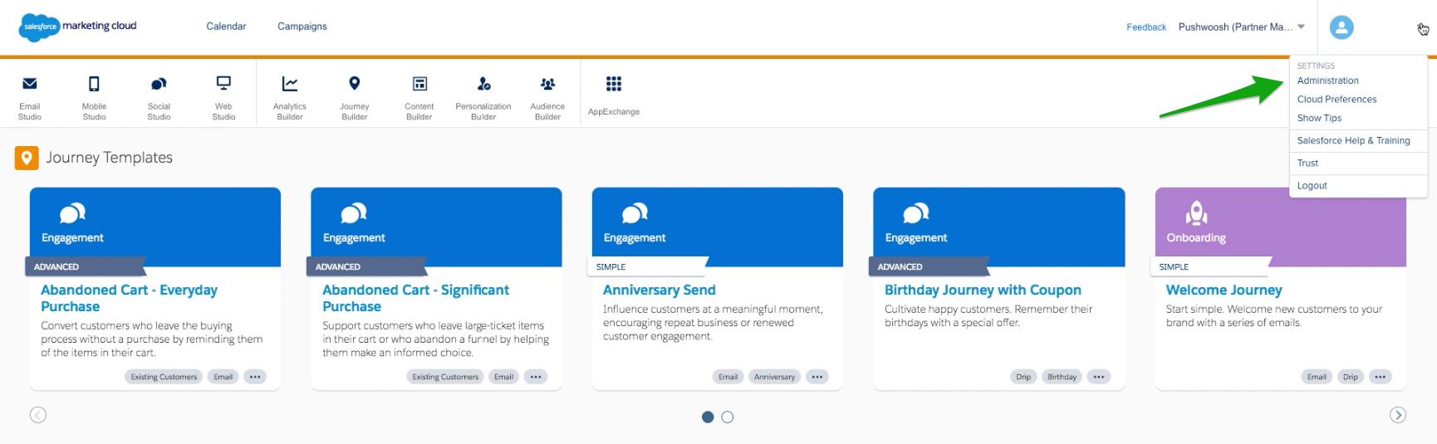
Task: Click Anniversary tag on Anniversary Send card
Action: point(774,377)
